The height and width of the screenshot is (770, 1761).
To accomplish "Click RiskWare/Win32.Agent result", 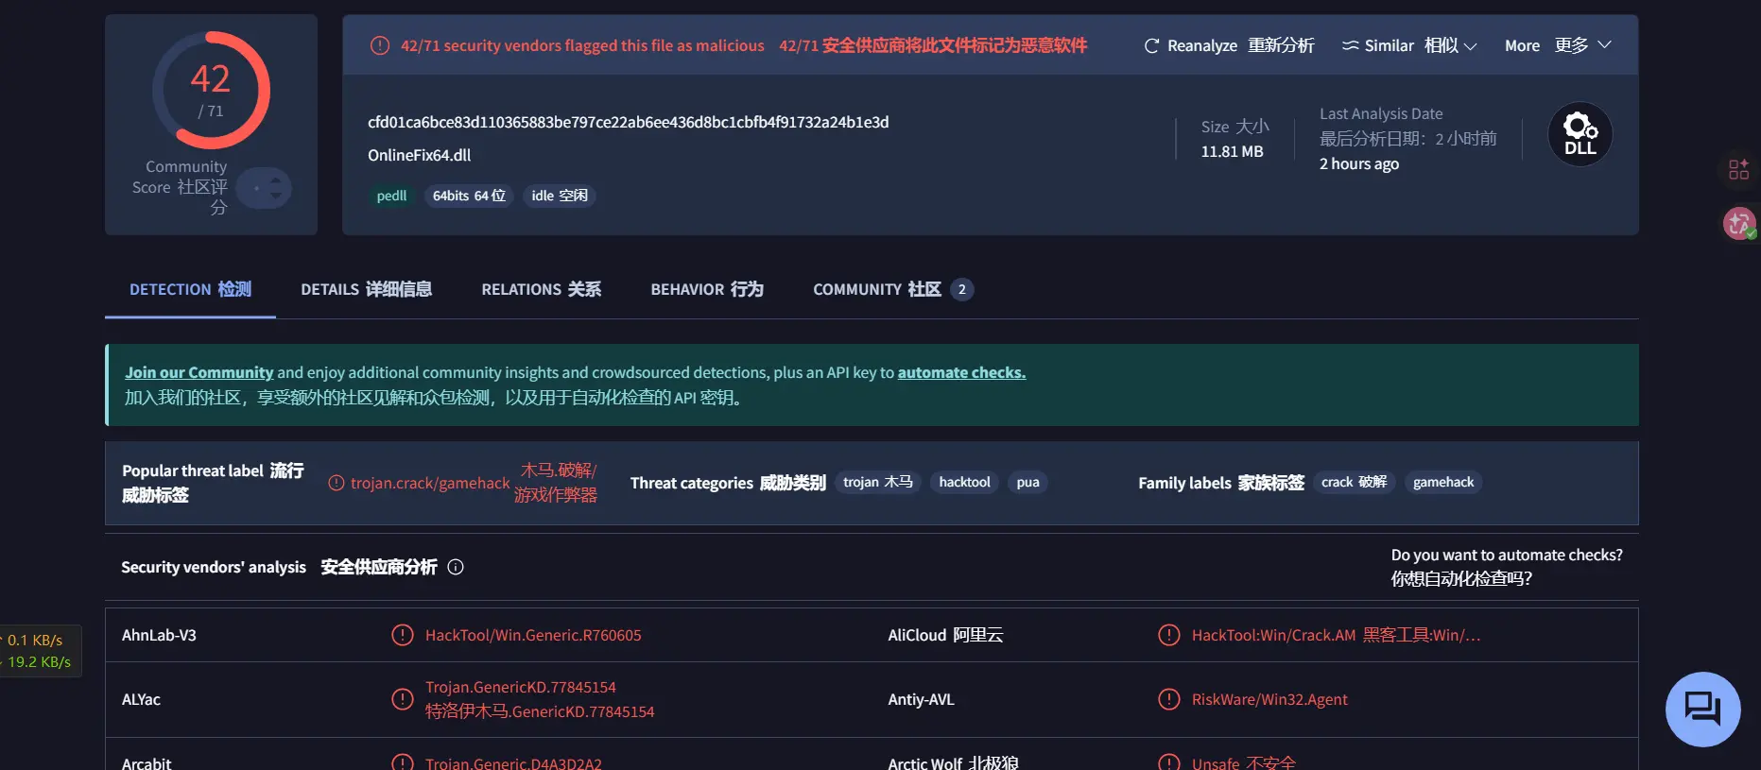I will (x=1269, y=699).
